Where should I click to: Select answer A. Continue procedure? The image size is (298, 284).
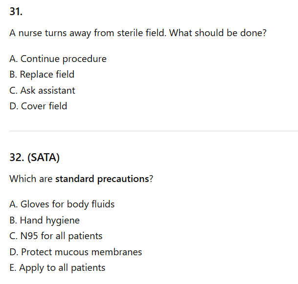58,59
